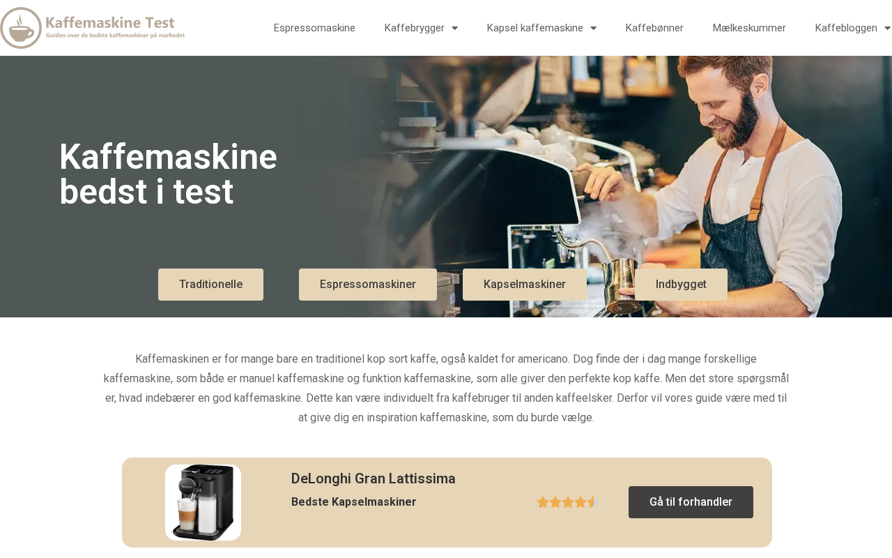Open the Kaffebønner menu item
The height and width of the screenshot is (558, 892).
click(654, 28)
